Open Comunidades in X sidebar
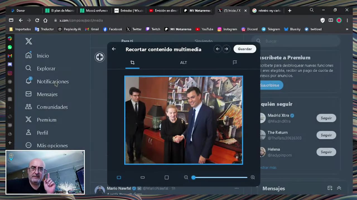 click(x=46, y=107)
